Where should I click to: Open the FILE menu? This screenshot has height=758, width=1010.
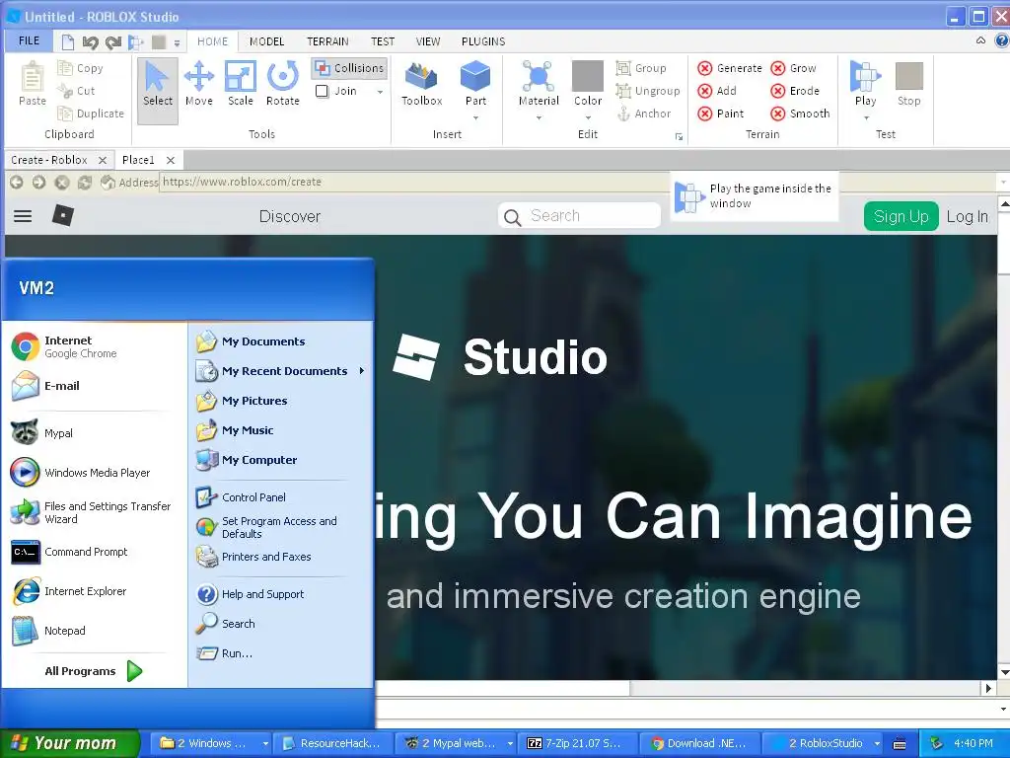pyautogui.click(x=29, y=40)
